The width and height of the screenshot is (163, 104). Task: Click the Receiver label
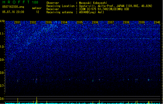pos(53,9)
